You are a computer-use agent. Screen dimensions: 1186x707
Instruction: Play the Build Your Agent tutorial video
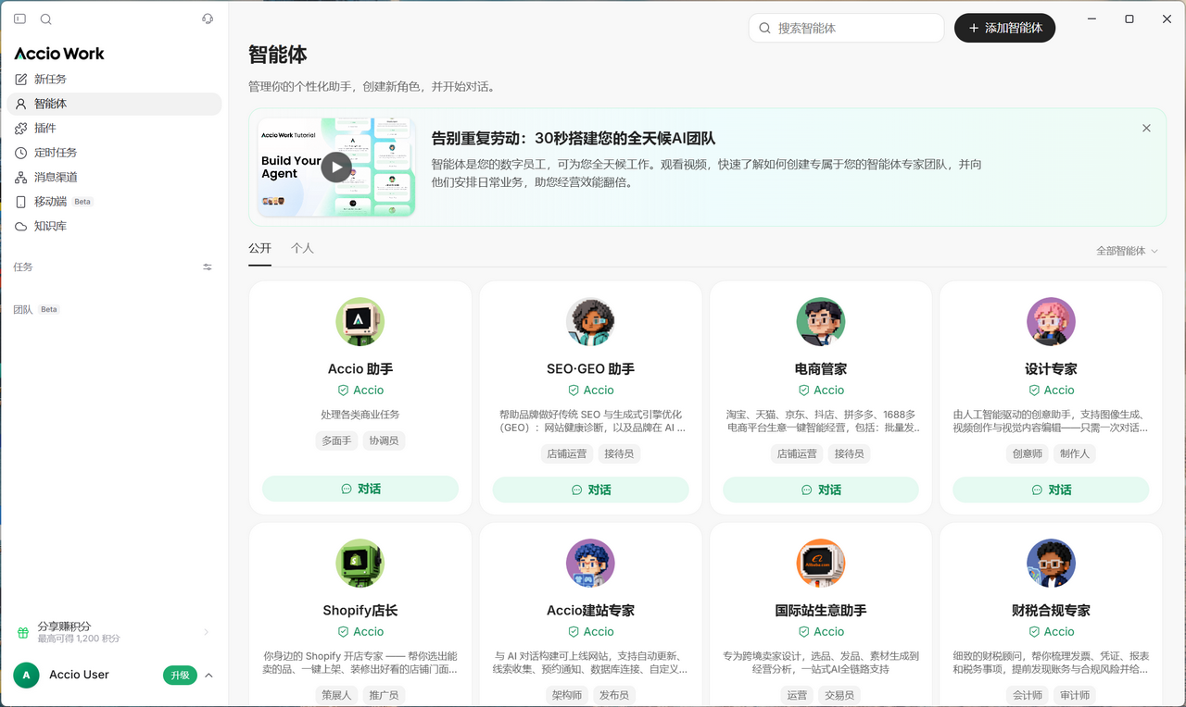[335, 167]
